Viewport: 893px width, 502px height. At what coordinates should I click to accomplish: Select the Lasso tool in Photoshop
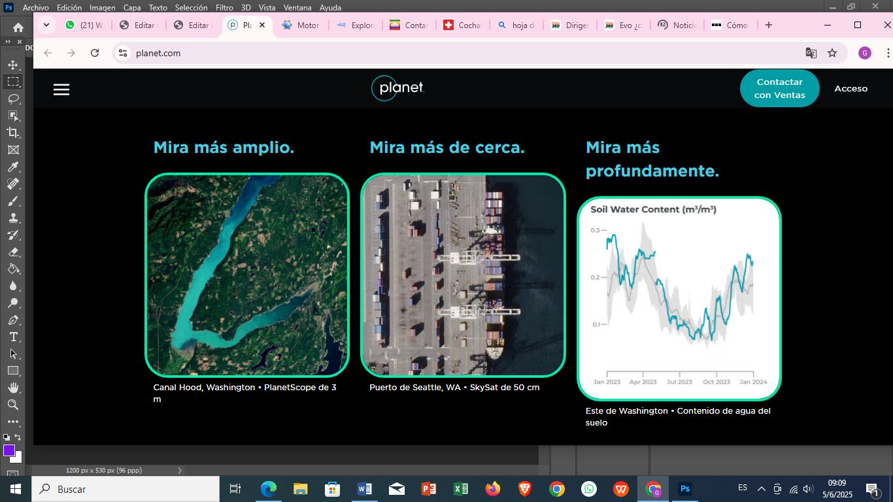click(x=13, y=99)
